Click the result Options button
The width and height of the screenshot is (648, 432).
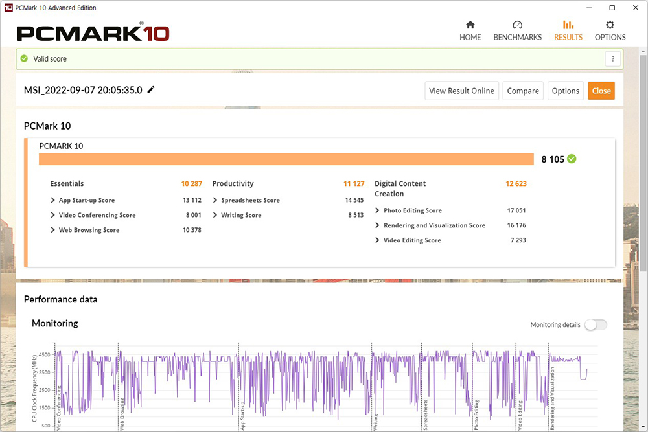pos(565,91)
